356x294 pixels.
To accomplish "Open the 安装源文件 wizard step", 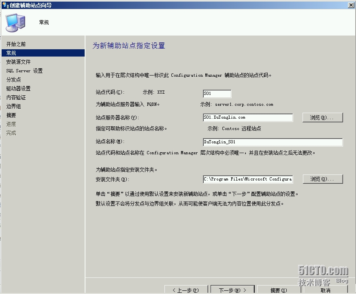I will click(18, 62).
